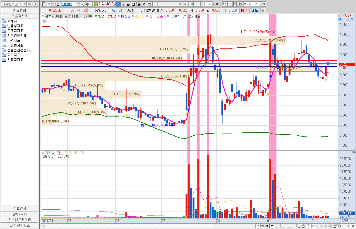The width and height of the screenshot is (356, 229).
Task: Open the 강세/약세 section
Action: [19, 214]
